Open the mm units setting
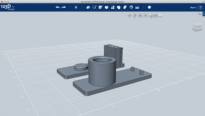 (x=156, y=16)
